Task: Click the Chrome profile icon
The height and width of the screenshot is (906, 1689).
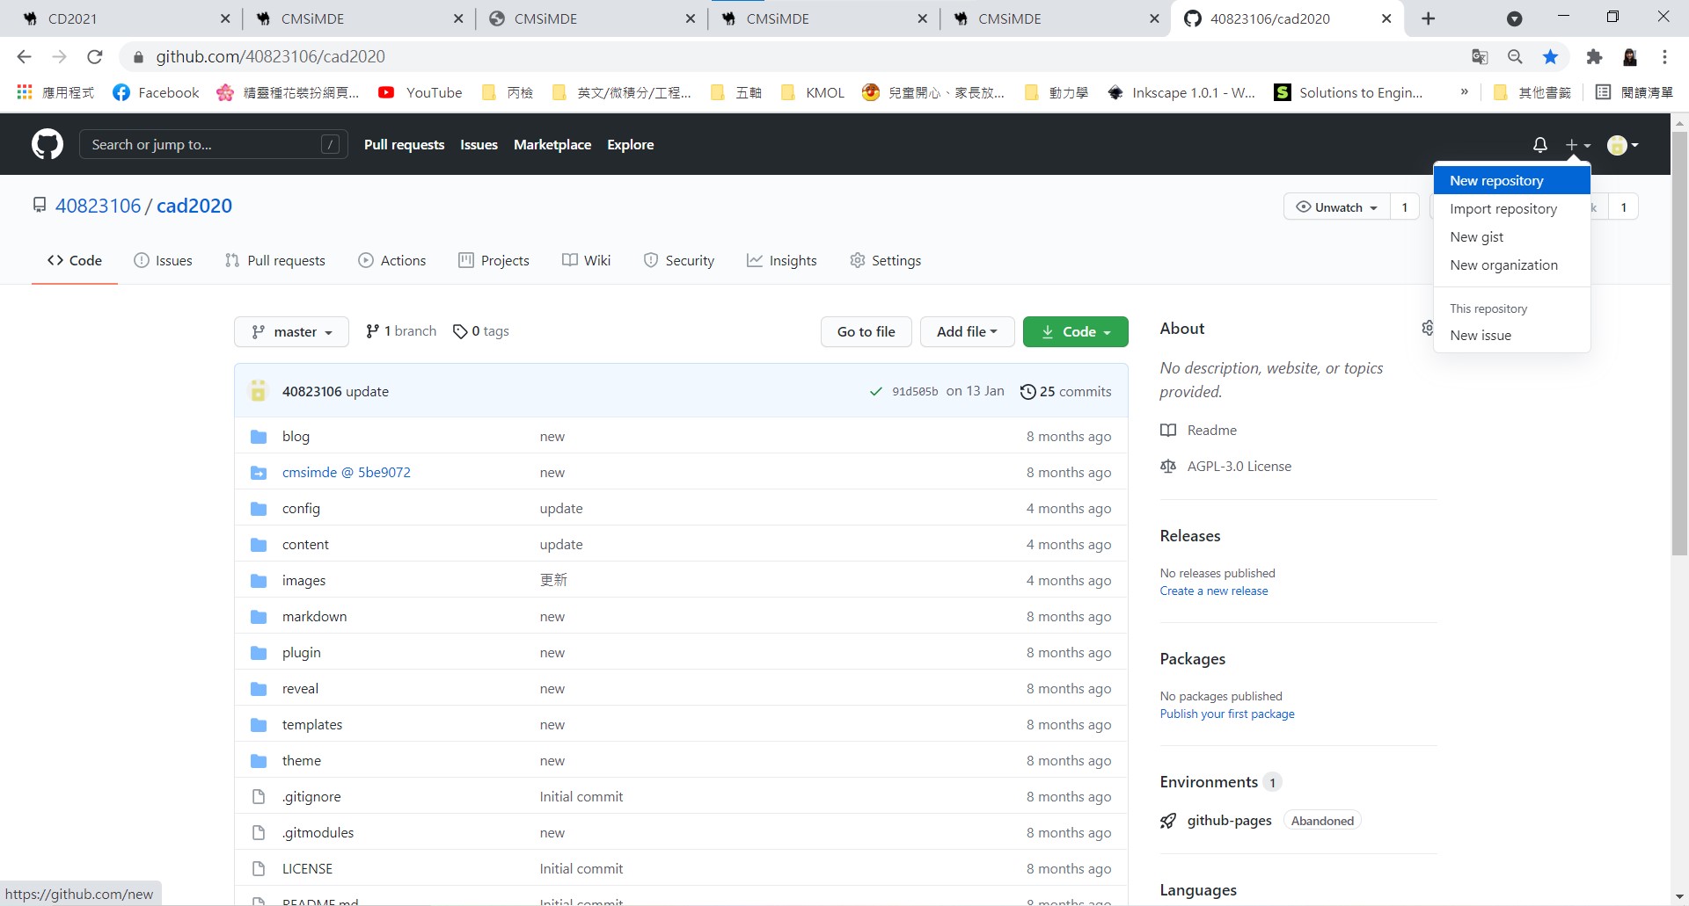Action: [1629, 56]
